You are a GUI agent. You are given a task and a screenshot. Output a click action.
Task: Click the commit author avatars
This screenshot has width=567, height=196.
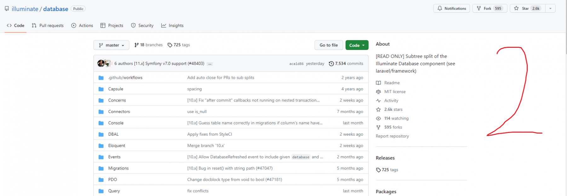click(x=105, y=63)
